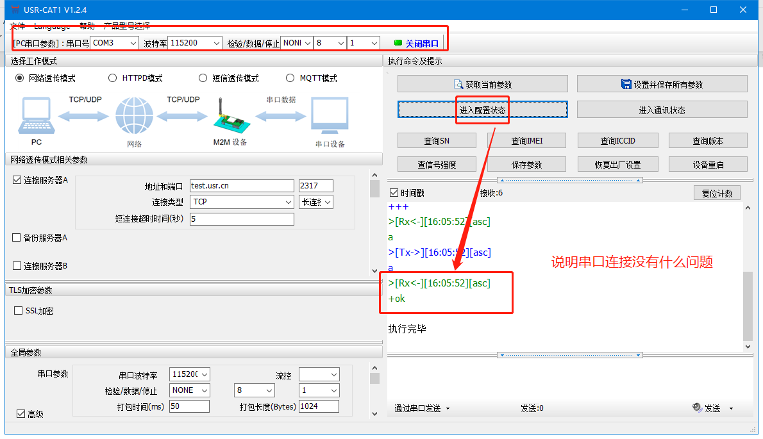763x439 pixels.
Task: Click the 获取当前参数 magnifier icon button
Action: tap(458, 85)
